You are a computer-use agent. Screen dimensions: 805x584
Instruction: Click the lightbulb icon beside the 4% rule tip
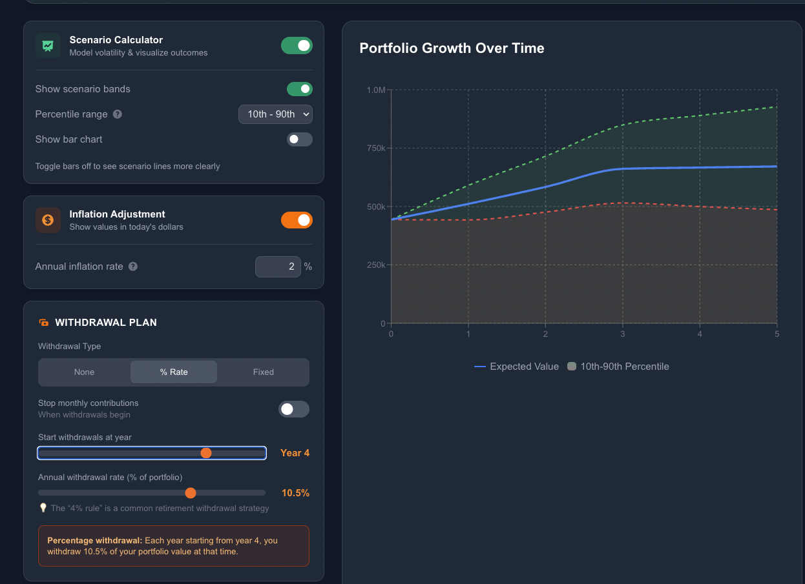tap(43, 508)
